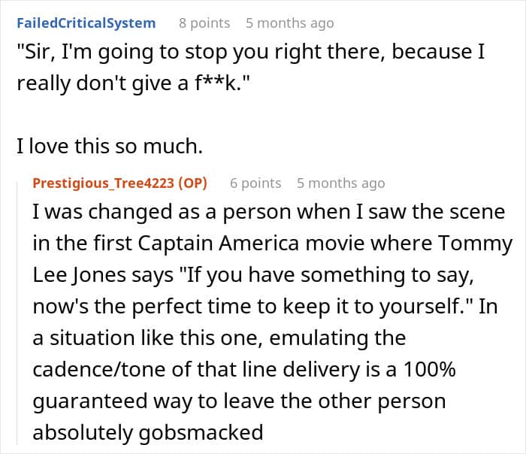Click the '100%' text in reply
The width and height of the screenshot is (526, 454).
click(x=429, y=370)
